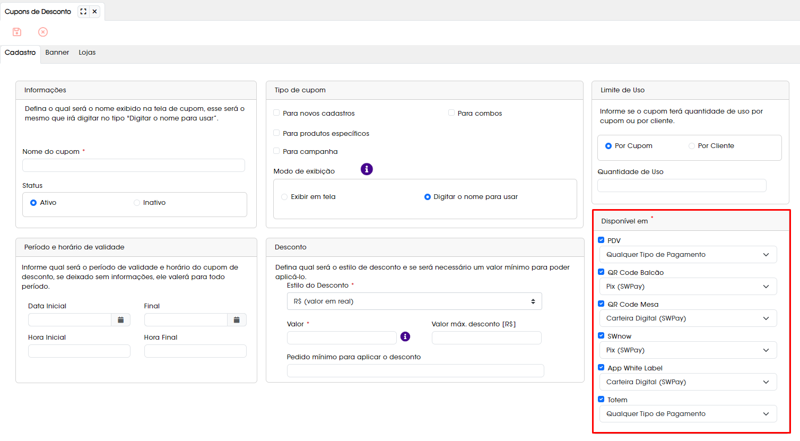Image resolution: width=800 pixels, height=441 pixels.
Task: Uncheck the QR Code Mesa checkbox
Action: (x=601, y=304)
